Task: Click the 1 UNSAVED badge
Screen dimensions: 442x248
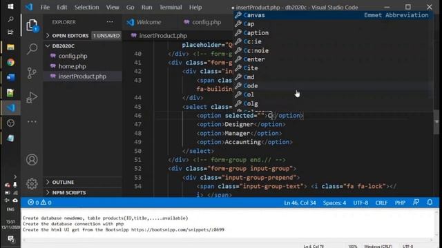Action: [106, 35]
